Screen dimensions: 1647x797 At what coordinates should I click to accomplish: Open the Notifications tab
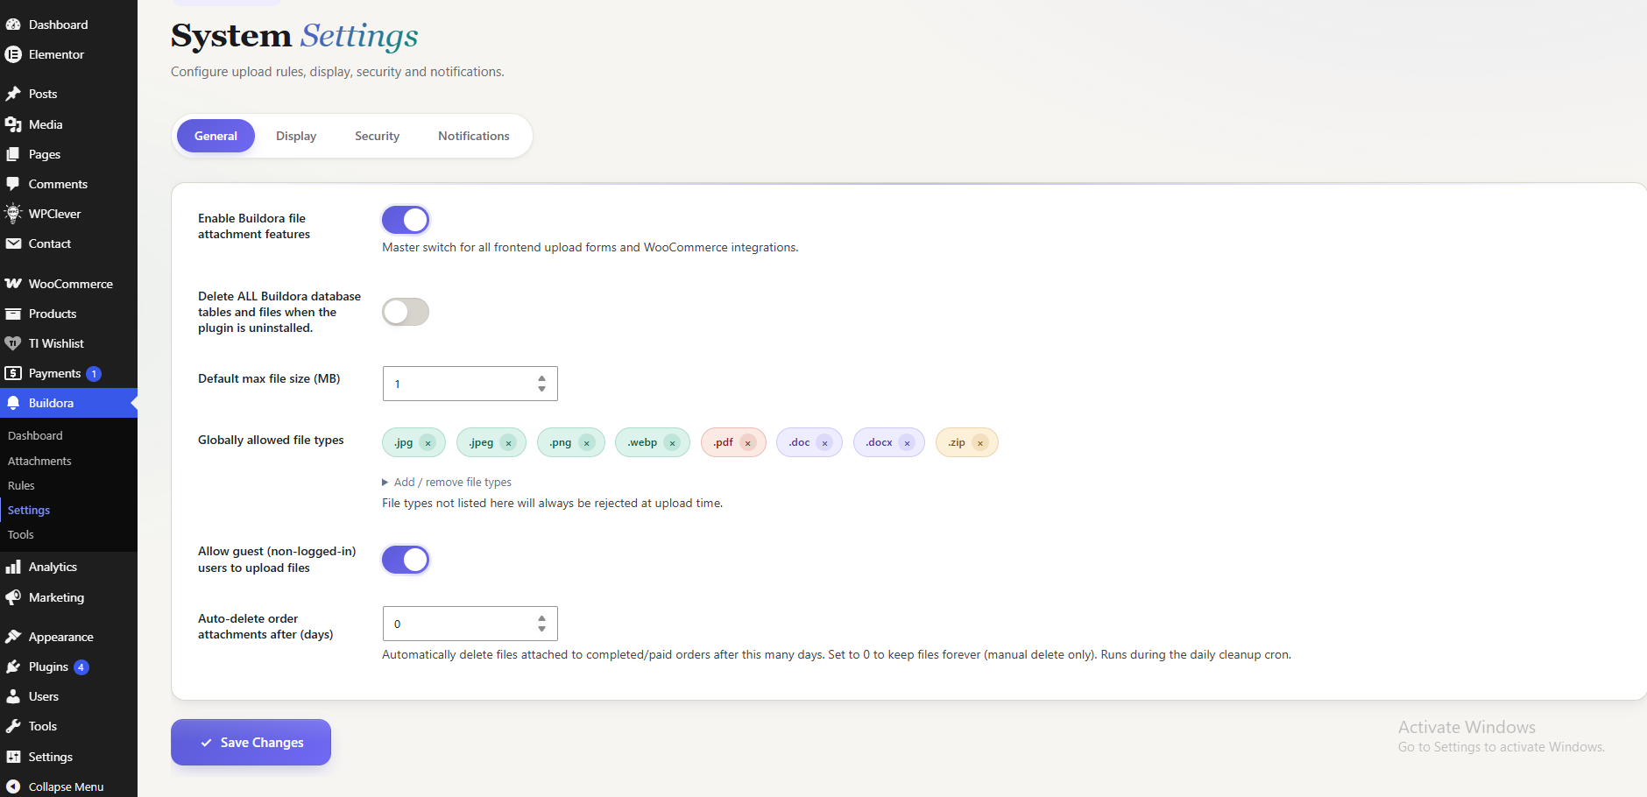coord(474,136)
